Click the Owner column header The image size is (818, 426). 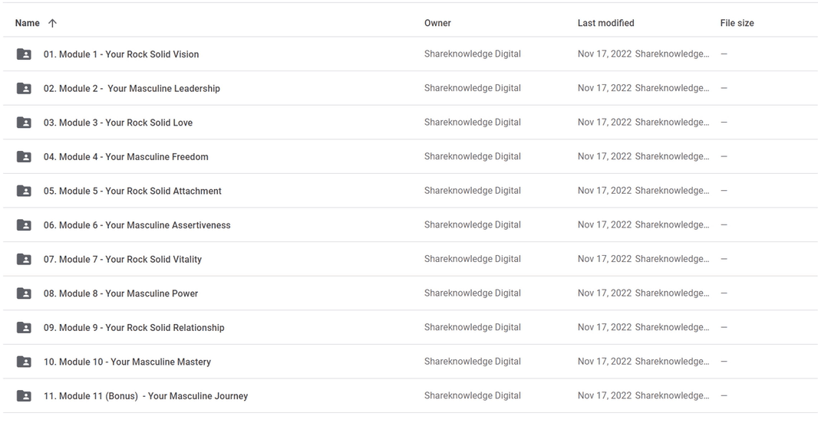437,23
